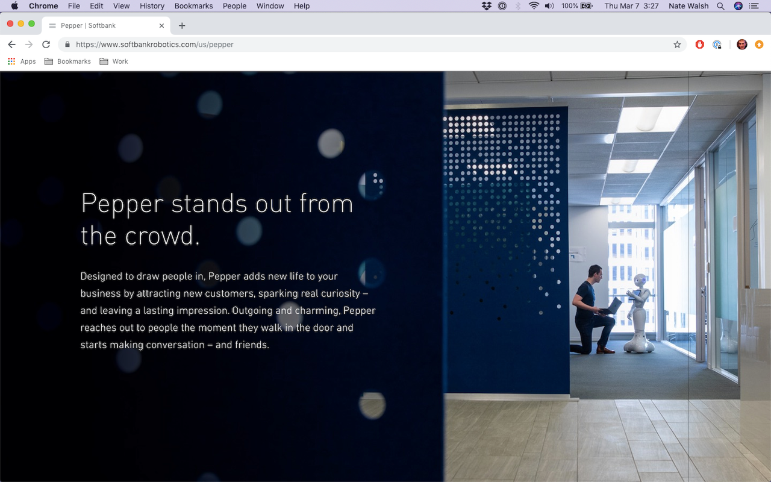Open the People menu
771x482 pixels.
pyautogui.click(x=234, y=6)
